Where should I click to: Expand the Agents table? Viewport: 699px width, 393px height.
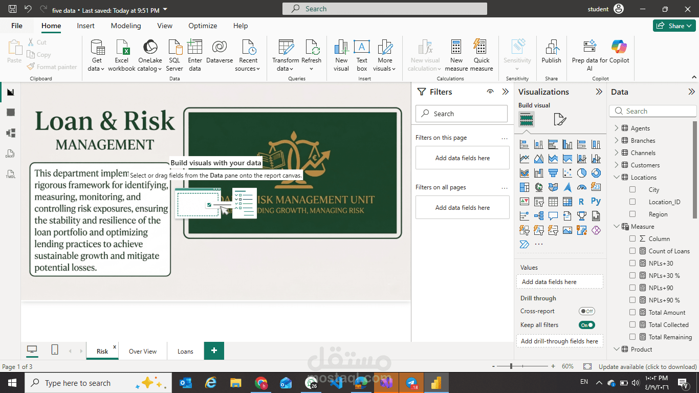tap(617, 128)
